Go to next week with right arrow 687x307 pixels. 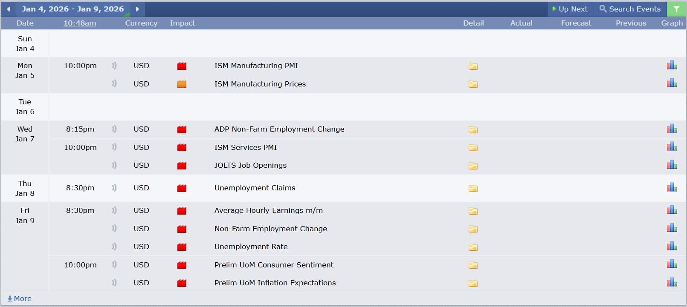pyautogui.click(x=137, y=9)
